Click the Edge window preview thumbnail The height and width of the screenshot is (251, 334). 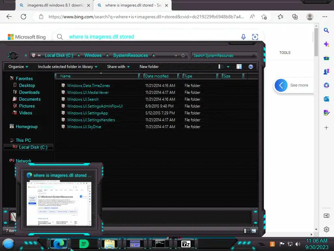pyautogui.click(x=59, y=203)
